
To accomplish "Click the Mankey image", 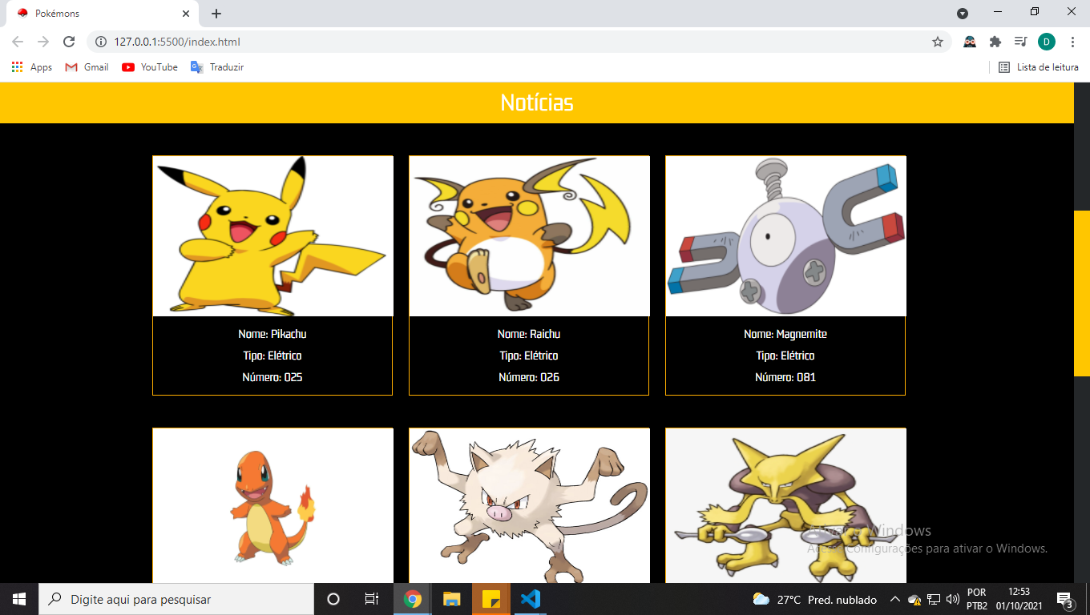I will [529, 506].
